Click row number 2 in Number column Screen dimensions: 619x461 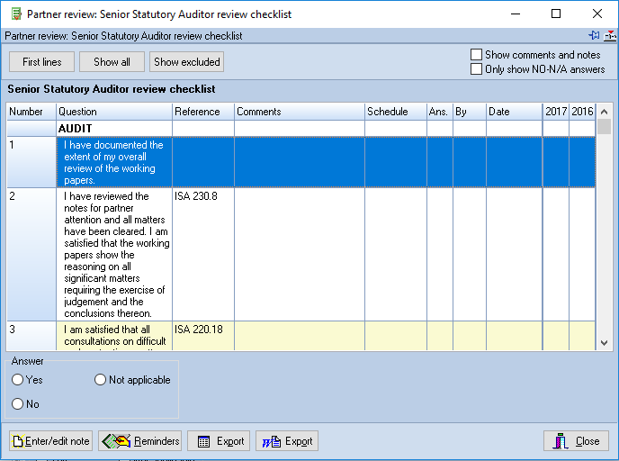click(x=31, y=255)
